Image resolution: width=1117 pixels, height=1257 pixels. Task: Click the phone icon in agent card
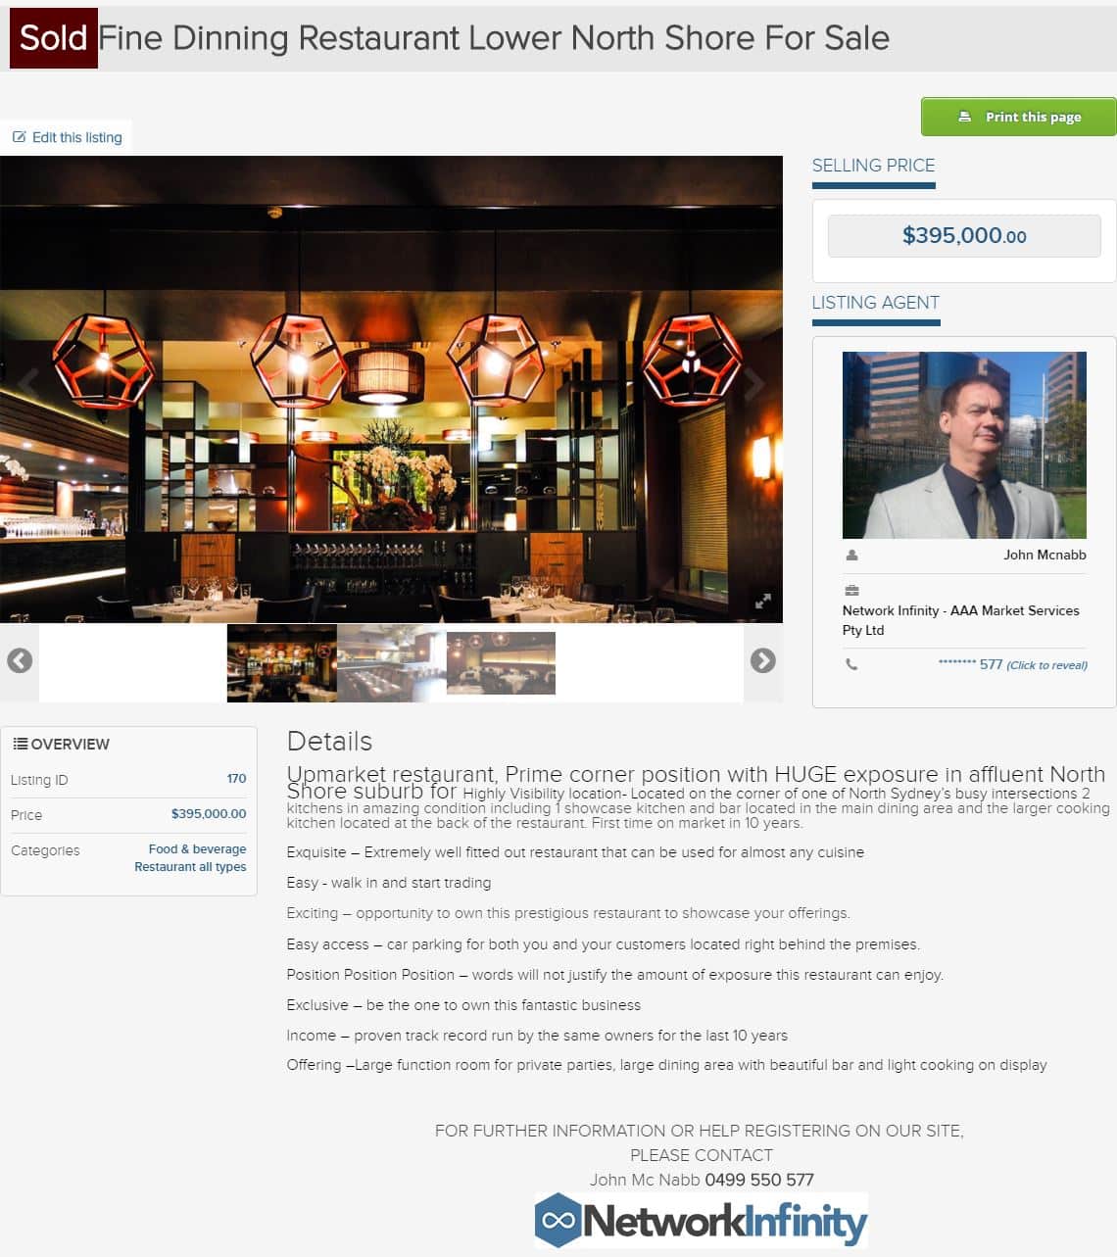(851, 664)
